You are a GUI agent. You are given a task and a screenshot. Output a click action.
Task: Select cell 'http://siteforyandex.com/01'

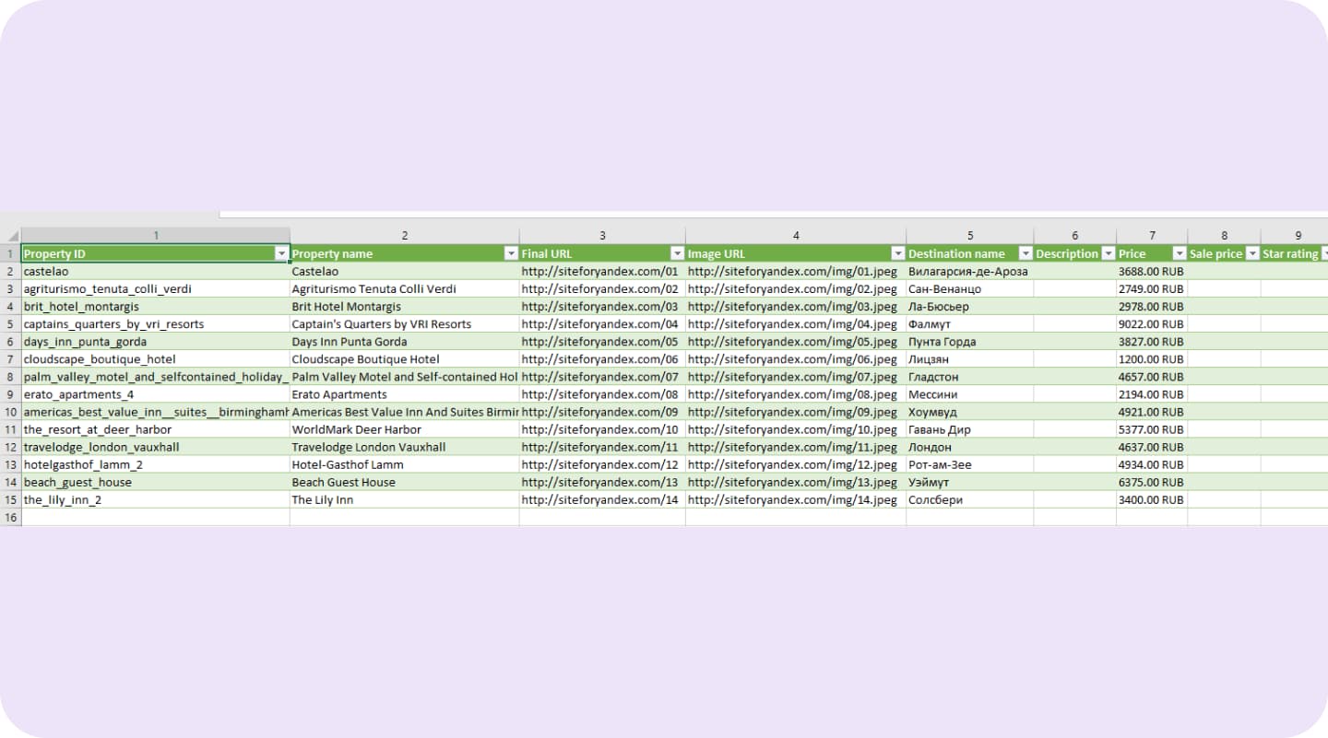602,272
